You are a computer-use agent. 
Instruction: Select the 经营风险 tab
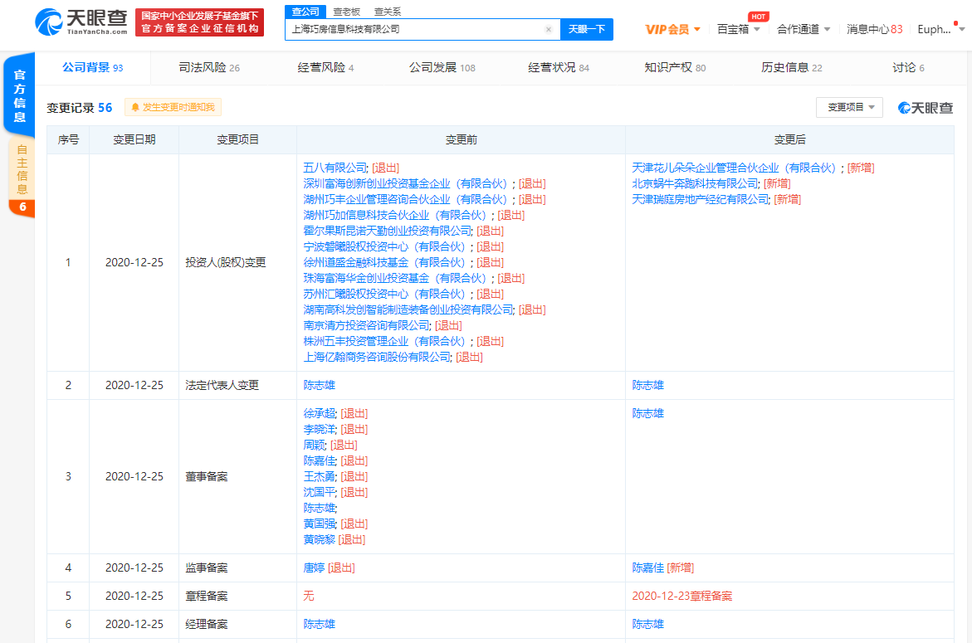(325, 67)
